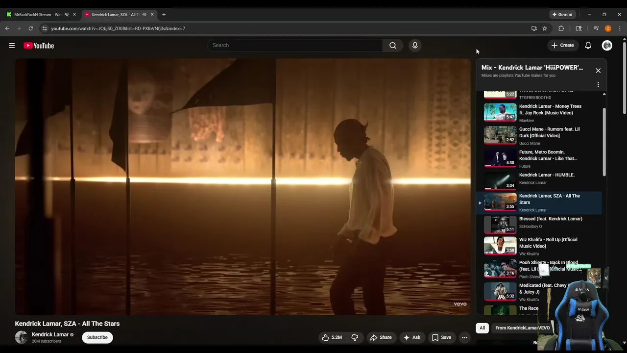
Task: Open a new browser tab
Action: pos(164,15)
